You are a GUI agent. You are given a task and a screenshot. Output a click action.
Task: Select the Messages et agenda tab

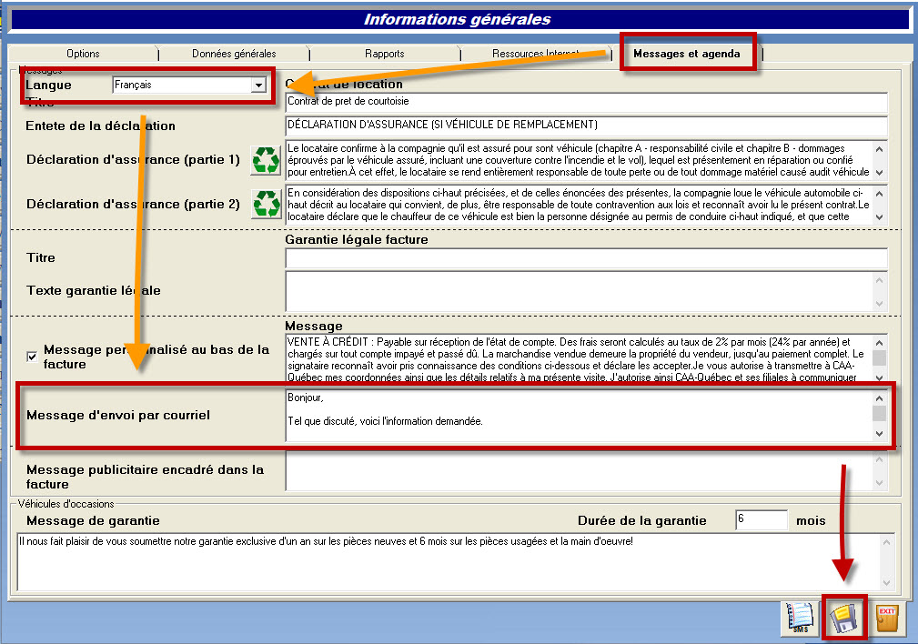[x=687, y=54]
